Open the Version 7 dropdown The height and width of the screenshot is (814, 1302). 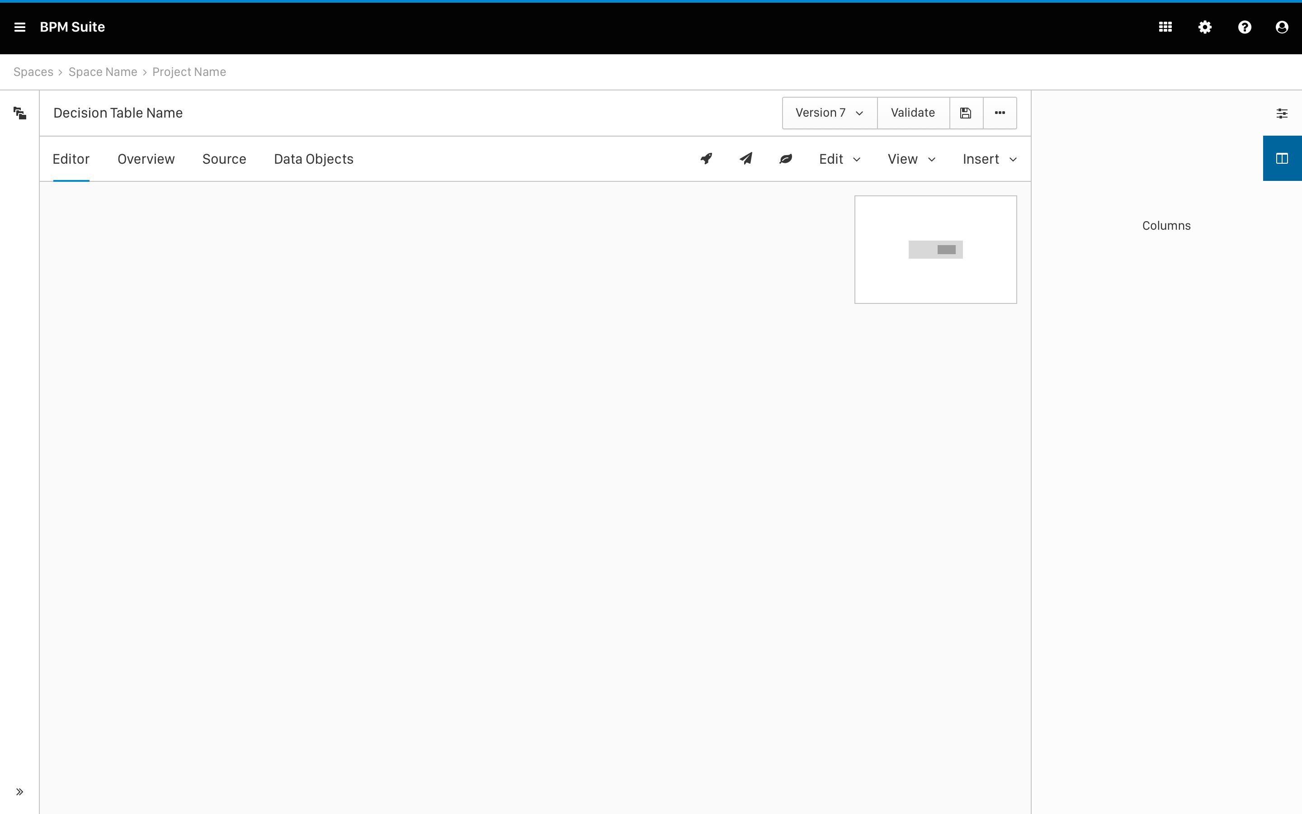[x=829, y=113]
